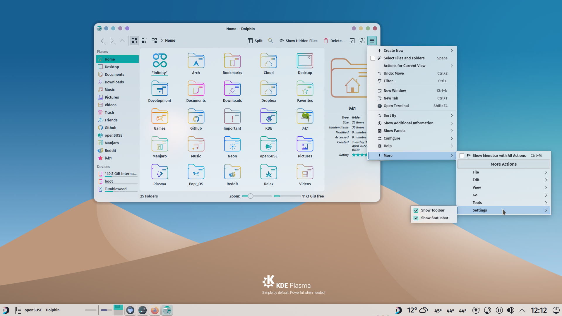Open weather widget showing 12°
Image resolution: width=562 pixels, height=316 pixels.
point(417,310)
